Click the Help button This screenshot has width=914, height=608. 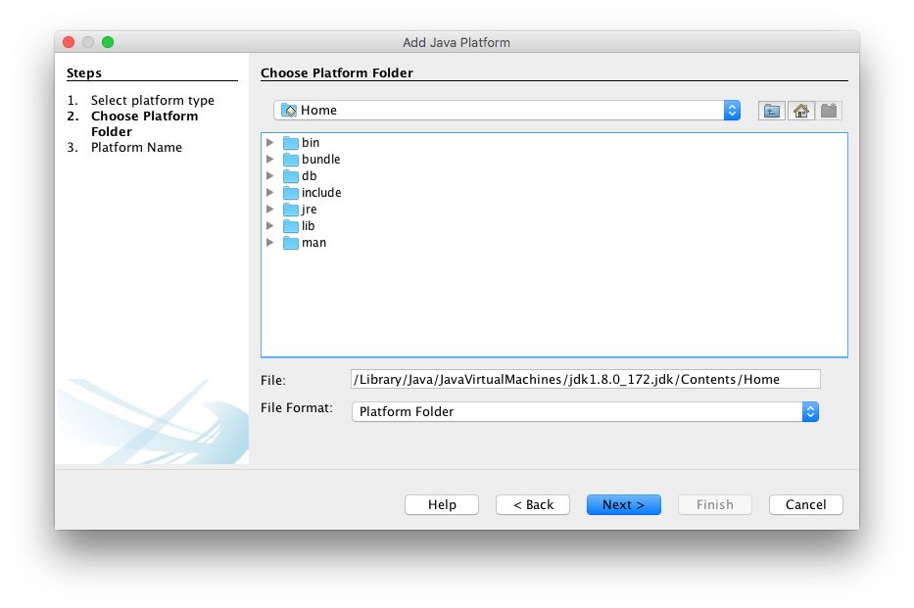click(442, 504)
